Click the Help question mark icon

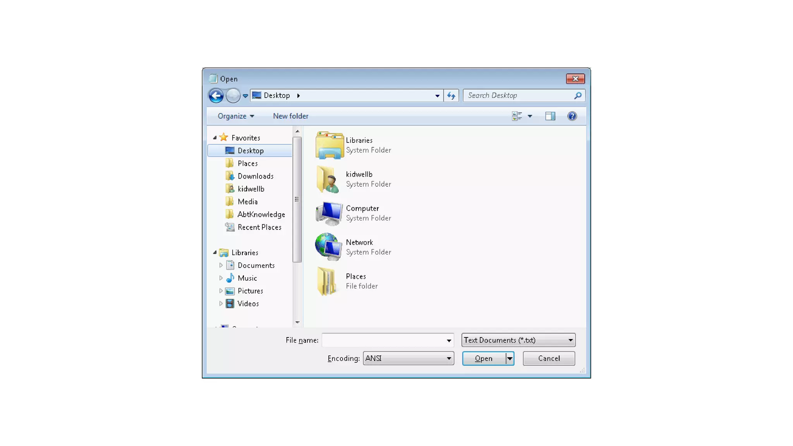click(x=572, y=116)
